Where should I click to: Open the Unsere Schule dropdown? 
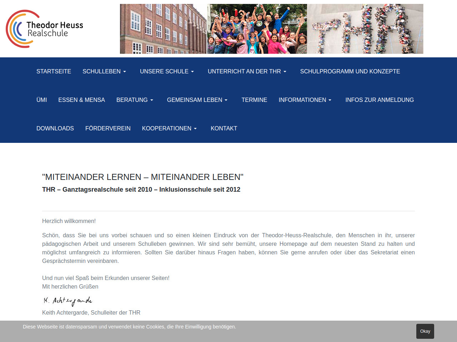167,71
